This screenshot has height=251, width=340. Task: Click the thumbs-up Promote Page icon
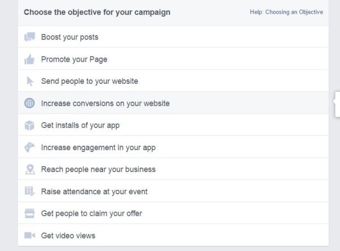pos(29,59)
